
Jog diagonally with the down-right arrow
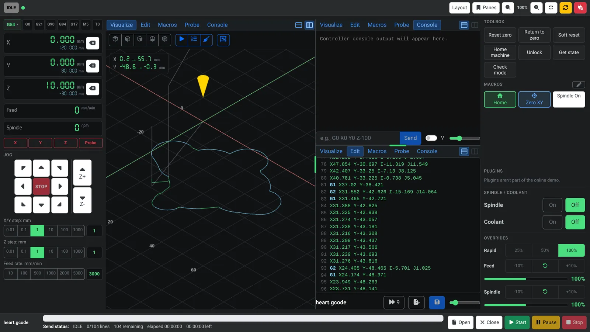pyautogui.click(x=60, y=205)
